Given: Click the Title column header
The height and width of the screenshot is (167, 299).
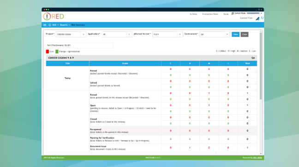Looking at the screenshot, I should tap(67, 63).
